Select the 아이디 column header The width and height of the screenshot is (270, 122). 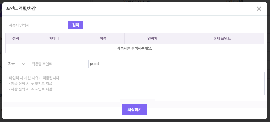pos(54,39)
